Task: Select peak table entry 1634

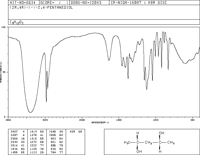Action: [14, 149]
